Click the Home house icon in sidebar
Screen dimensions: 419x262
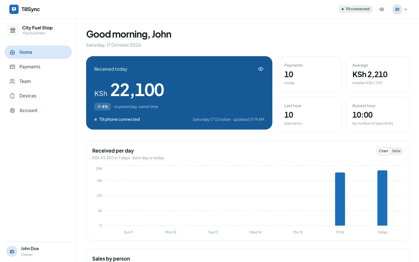12,52
